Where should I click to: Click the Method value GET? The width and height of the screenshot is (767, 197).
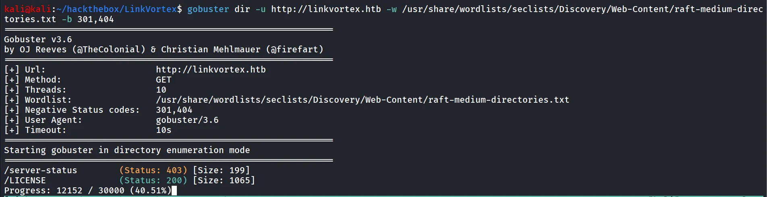coord(164,80)
